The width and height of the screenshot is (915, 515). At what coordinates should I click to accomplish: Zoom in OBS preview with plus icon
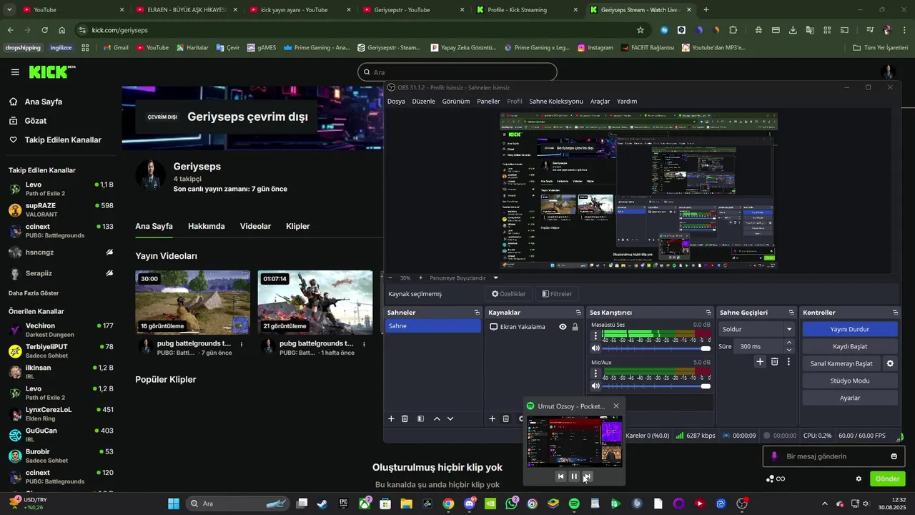pos(420,278)
